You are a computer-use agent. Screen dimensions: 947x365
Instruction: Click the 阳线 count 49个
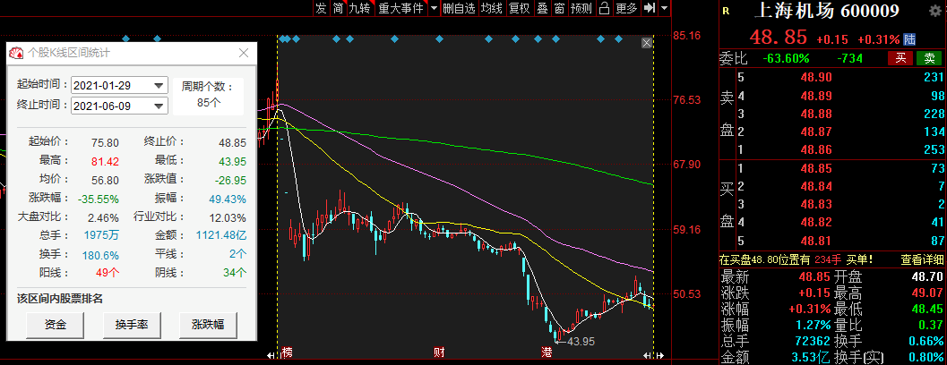(108, 273)
